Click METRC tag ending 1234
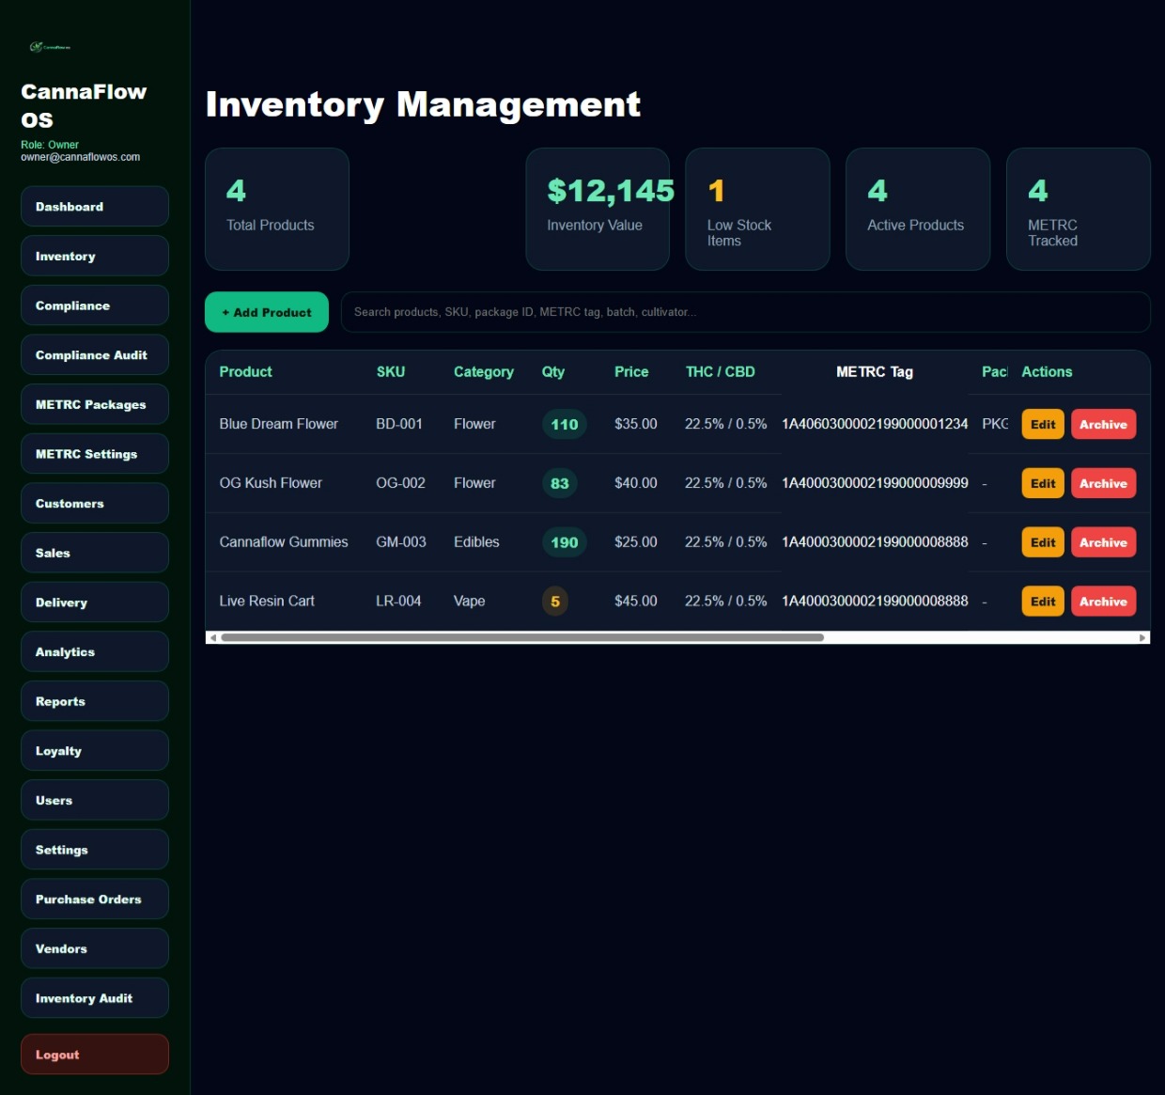 [x=875, y=424]
